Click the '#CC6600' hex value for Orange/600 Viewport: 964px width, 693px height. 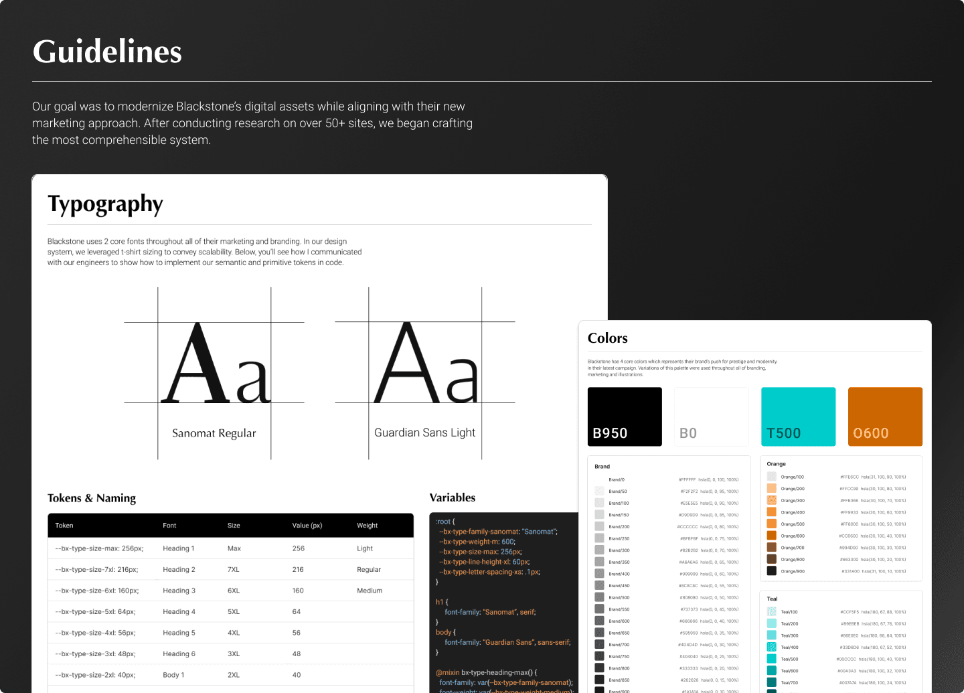(849, 536)
